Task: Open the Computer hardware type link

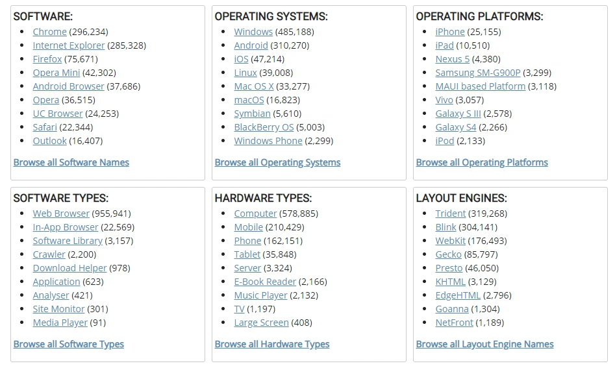Action: coord(255,214)
